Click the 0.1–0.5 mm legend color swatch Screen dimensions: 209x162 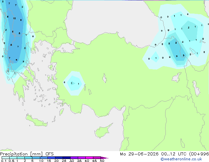6,158
